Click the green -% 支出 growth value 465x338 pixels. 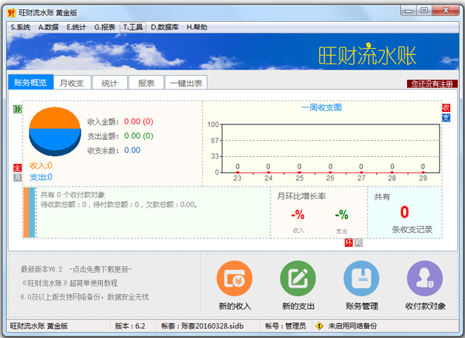[x=342, y=214]
